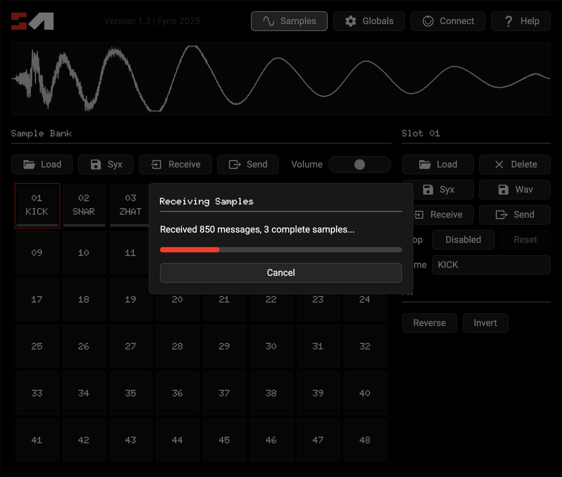Click the gear icon for Globals

tap(351, 21)
